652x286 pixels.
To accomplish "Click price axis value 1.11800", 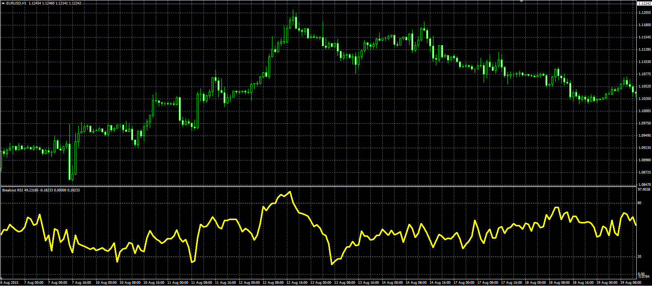I will click(645, 25).
